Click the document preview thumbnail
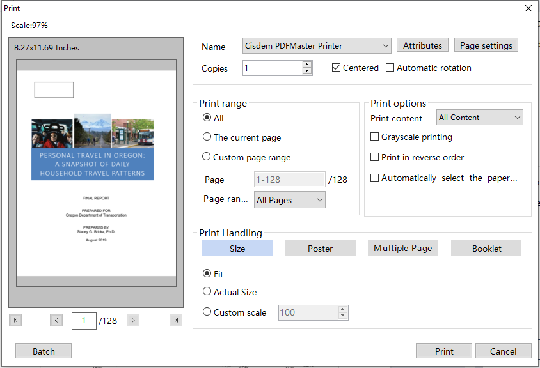 click(96, 173)
